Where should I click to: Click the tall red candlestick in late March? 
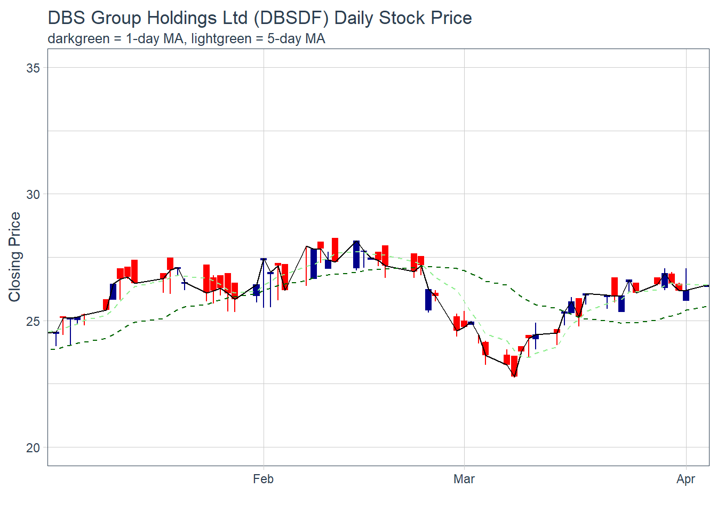click(615, 286)
